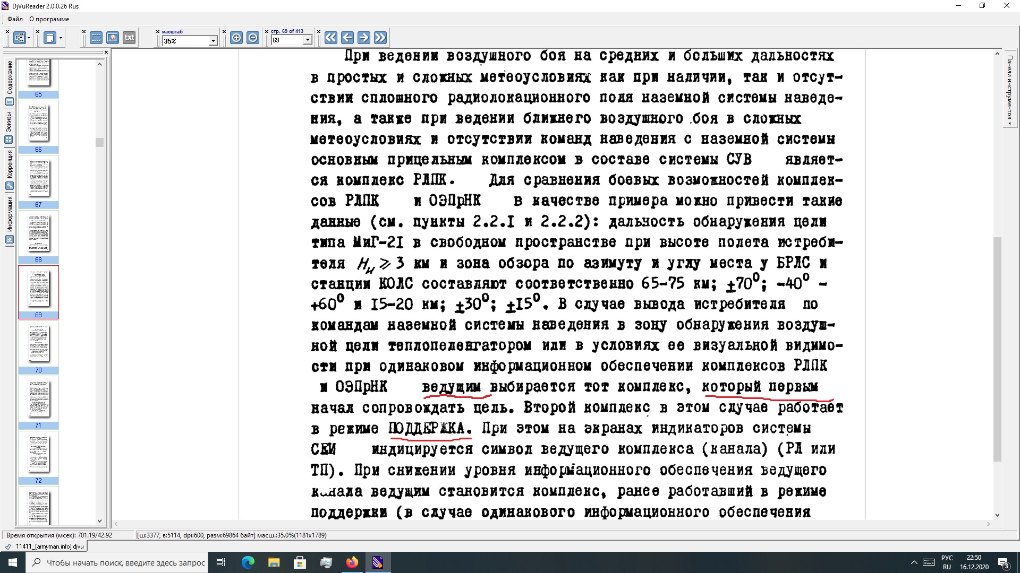Select page 72 thumbnail

pyautogui.click(x=38, y=457)
